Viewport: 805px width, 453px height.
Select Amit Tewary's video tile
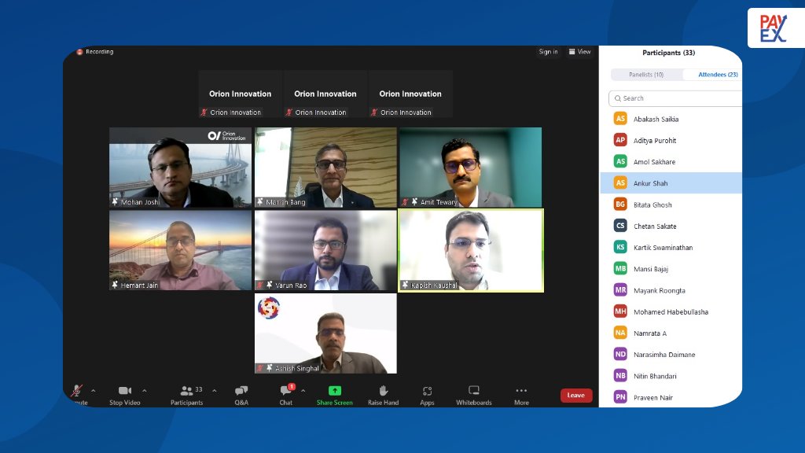point(471,168)
